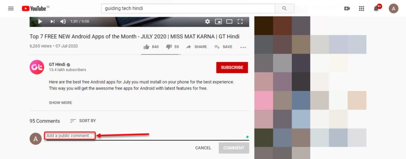Save the video to a playlist

(x=223, y=47)
